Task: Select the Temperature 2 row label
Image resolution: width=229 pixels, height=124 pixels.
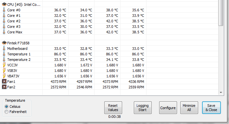Action: [19, 60]
